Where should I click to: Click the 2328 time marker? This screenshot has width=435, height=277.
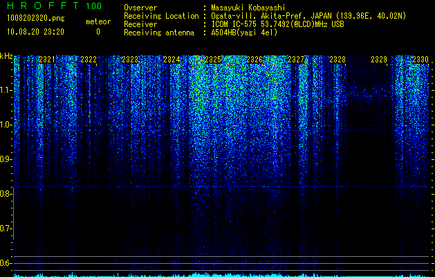pyautogui.click(x=337, y=59)
